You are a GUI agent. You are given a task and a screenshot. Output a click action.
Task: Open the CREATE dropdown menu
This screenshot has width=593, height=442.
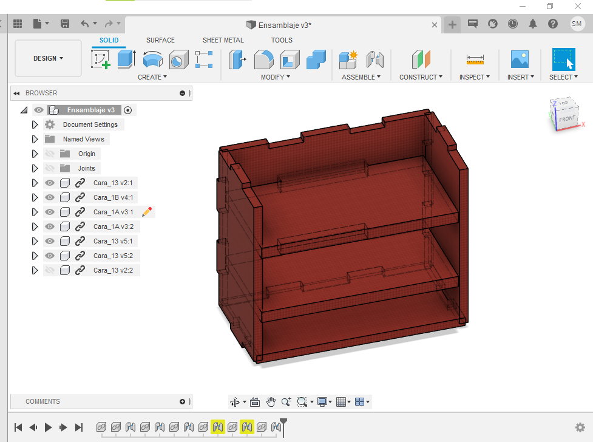click(x=152, y=77)
